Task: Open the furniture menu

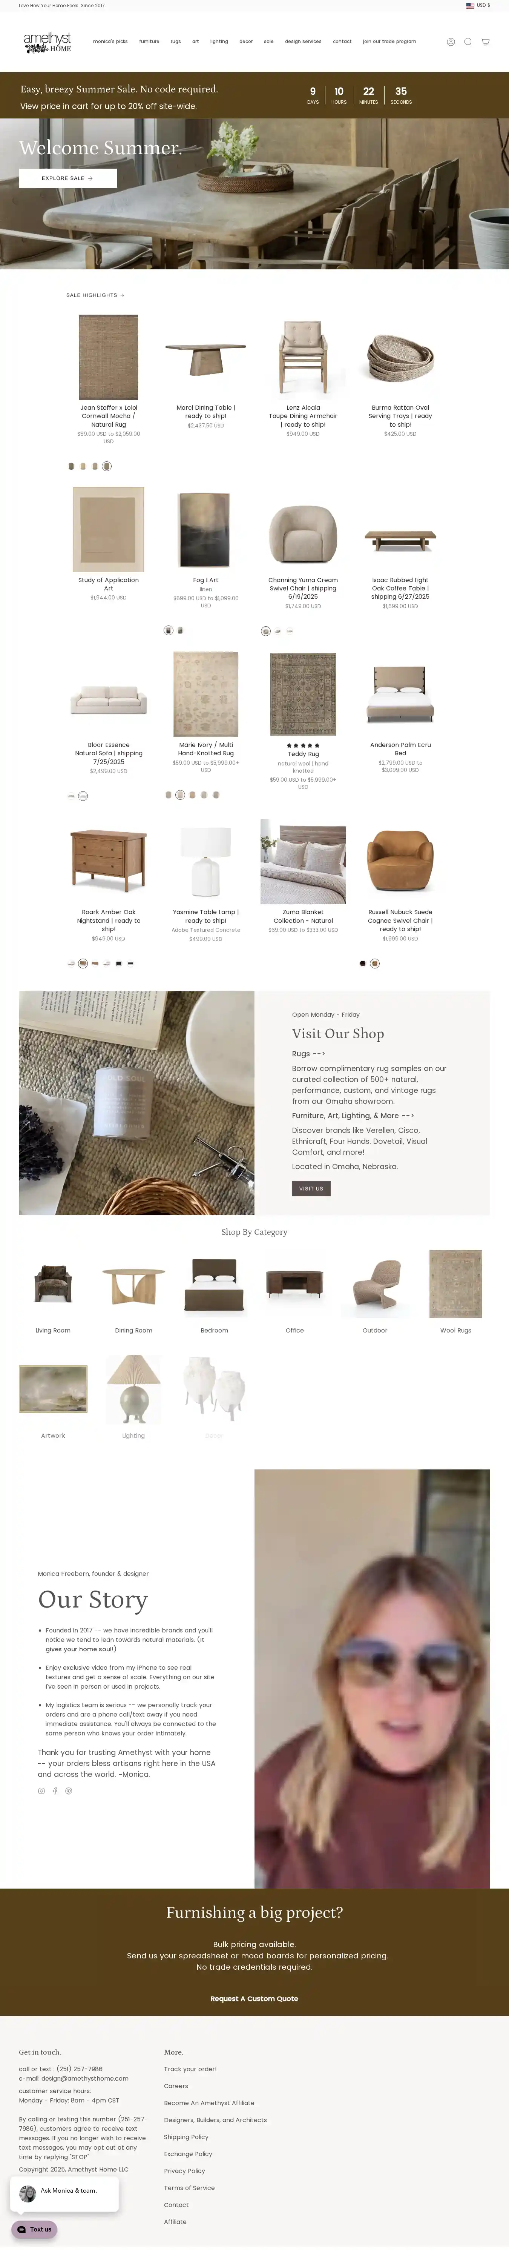Action: 149,42
